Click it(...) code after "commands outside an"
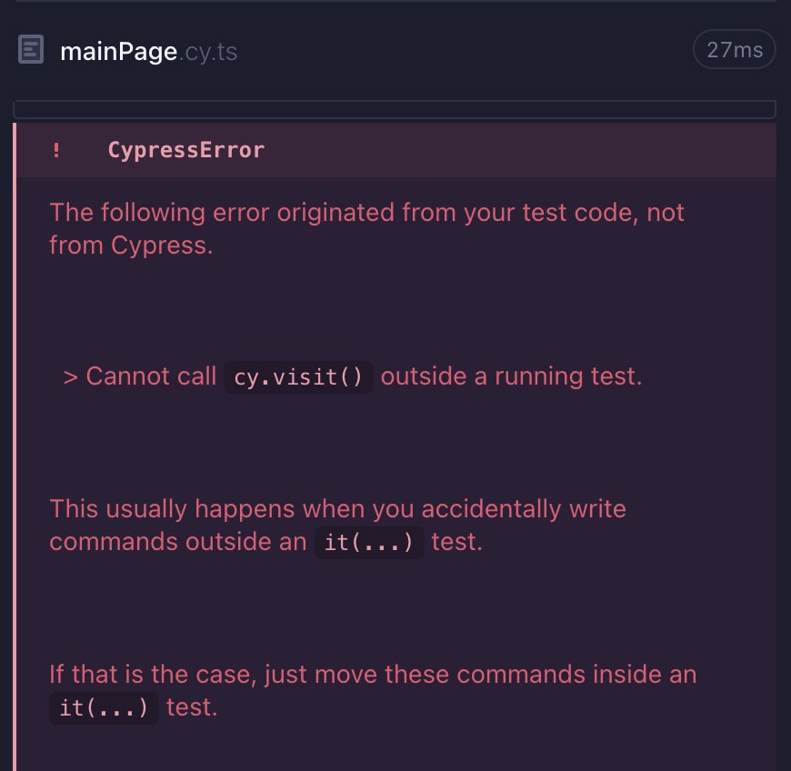This screenshot has height=771, width=791. 369,543
